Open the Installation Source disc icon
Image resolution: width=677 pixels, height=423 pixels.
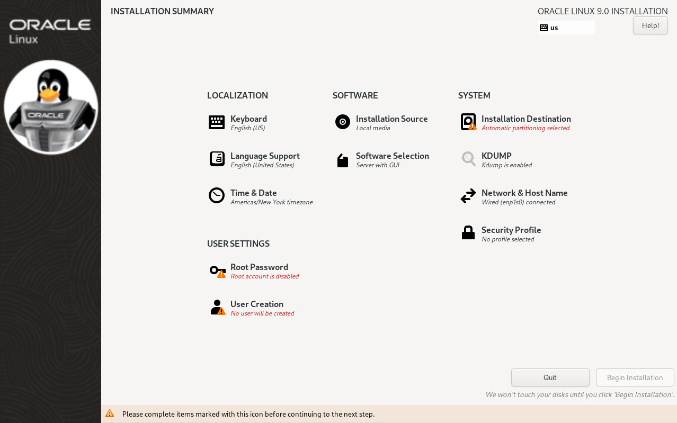coord(342,122)
